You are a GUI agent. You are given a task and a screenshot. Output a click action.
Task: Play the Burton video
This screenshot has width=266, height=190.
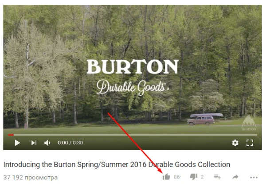point(17,143)
